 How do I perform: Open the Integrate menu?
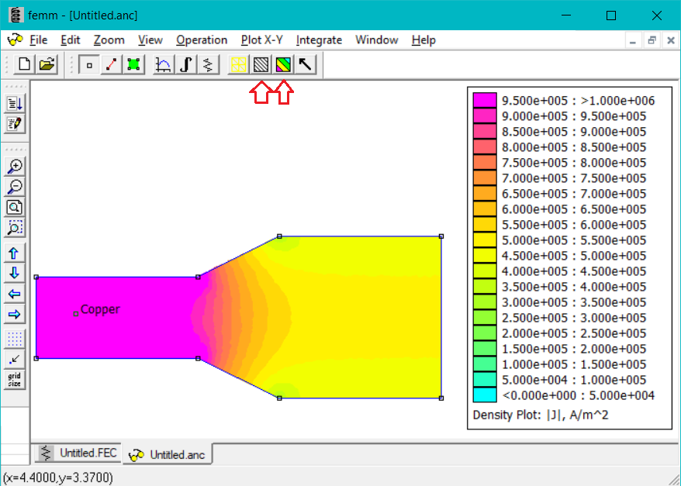tap(319, 40)
